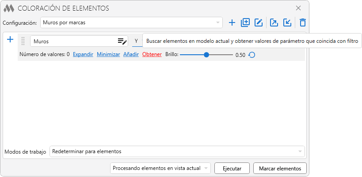This screenshot has width=362, height=177.
Task: Import a configuration from file
Action: (287, 23)
